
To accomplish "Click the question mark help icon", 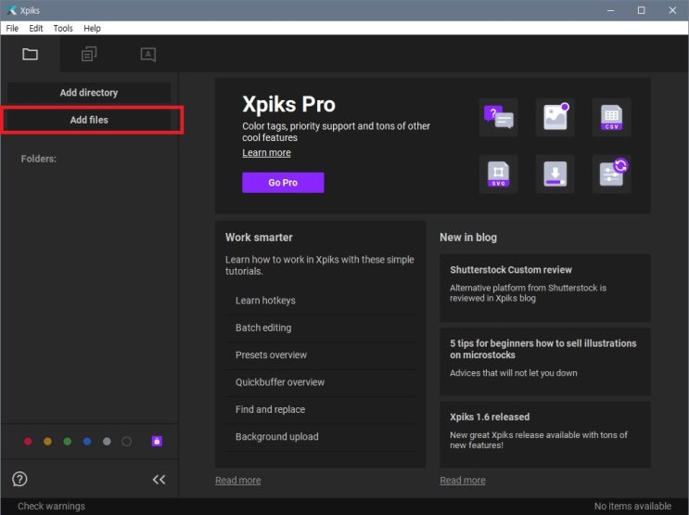I will (19, 479).
